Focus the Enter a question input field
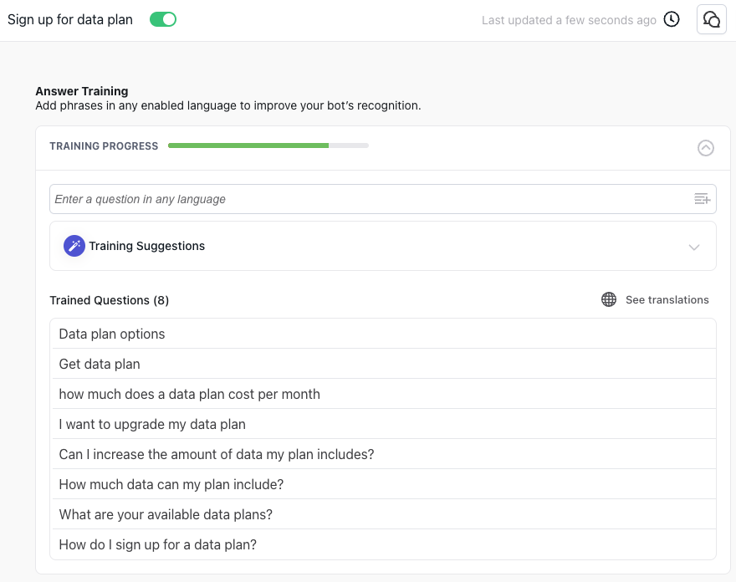This screenshot has height=582, width=736. 368,199
